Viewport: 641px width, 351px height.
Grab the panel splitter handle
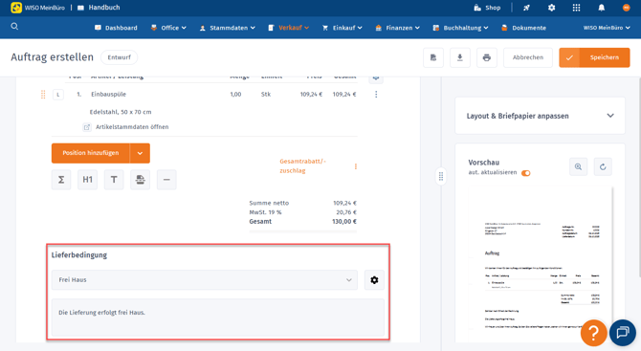coord(441,176)
